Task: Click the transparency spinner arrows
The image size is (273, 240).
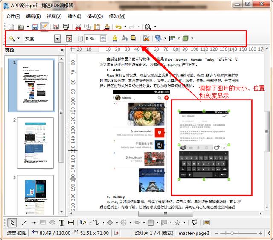Action: tap(103, 39)
